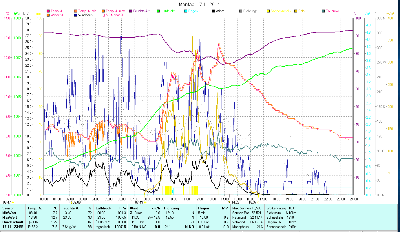Click the orange Temp. A. max legend swatch
Screen dimensions: 400x232
[103, 11]
